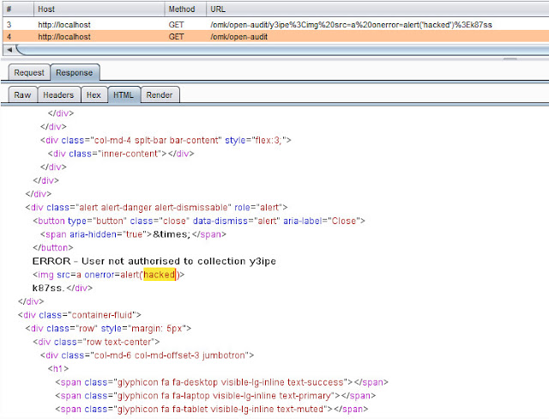Click the highlighted word hacked in response

[160, 274]
